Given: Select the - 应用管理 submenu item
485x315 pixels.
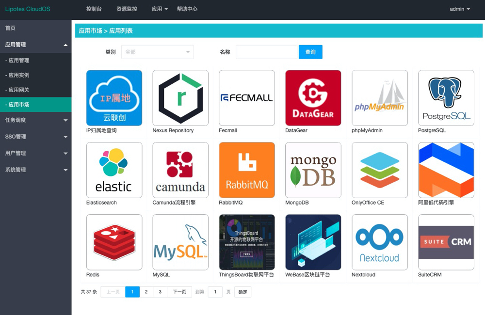Looking at the screenshot, I should [36, 60].
